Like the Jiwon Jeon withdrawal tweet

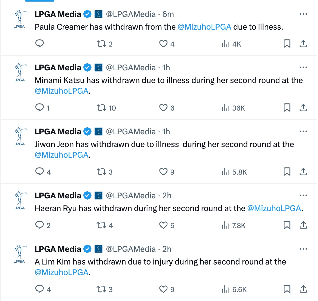click(x=163, y=172)
